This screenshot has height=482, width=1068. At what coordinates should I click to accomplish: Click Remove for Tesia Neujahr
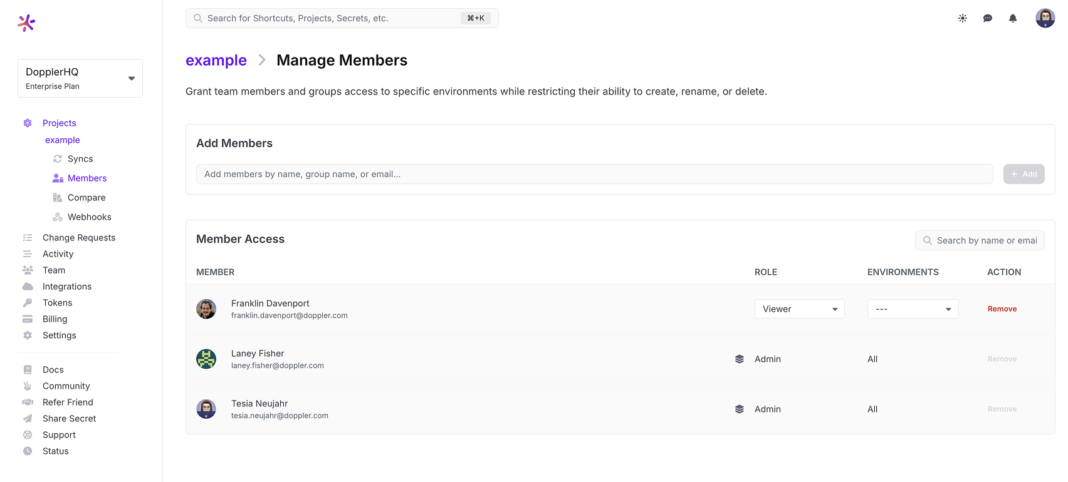(1002, 409)
